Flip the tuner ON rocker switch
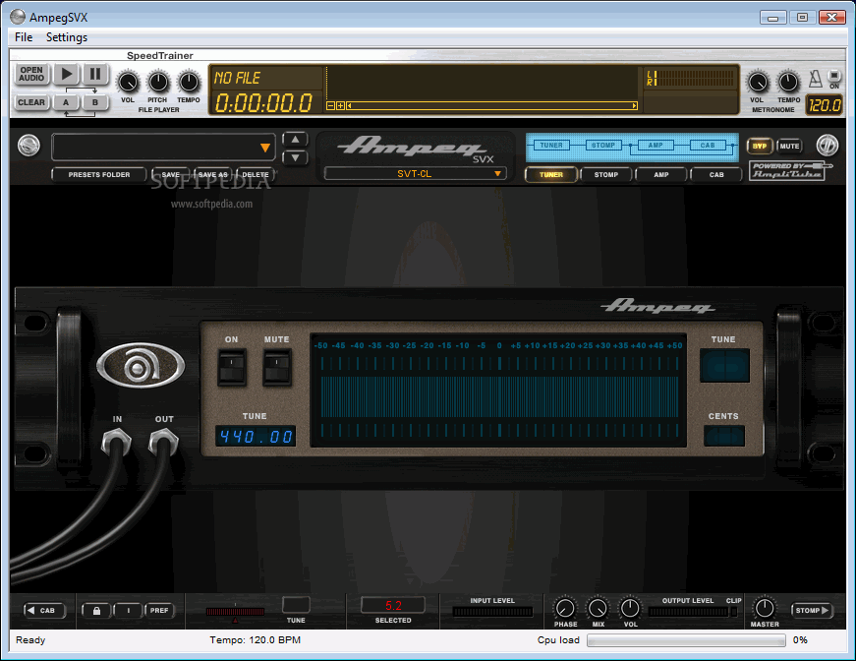This screenshot has width=856, height=661. click(x=232, y=368)
